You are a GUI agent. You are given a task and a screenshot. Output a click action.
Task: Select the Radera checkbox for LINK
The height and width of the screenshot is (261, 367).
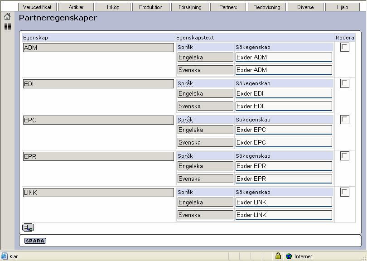pyautogui.click(x=345, y=192)
